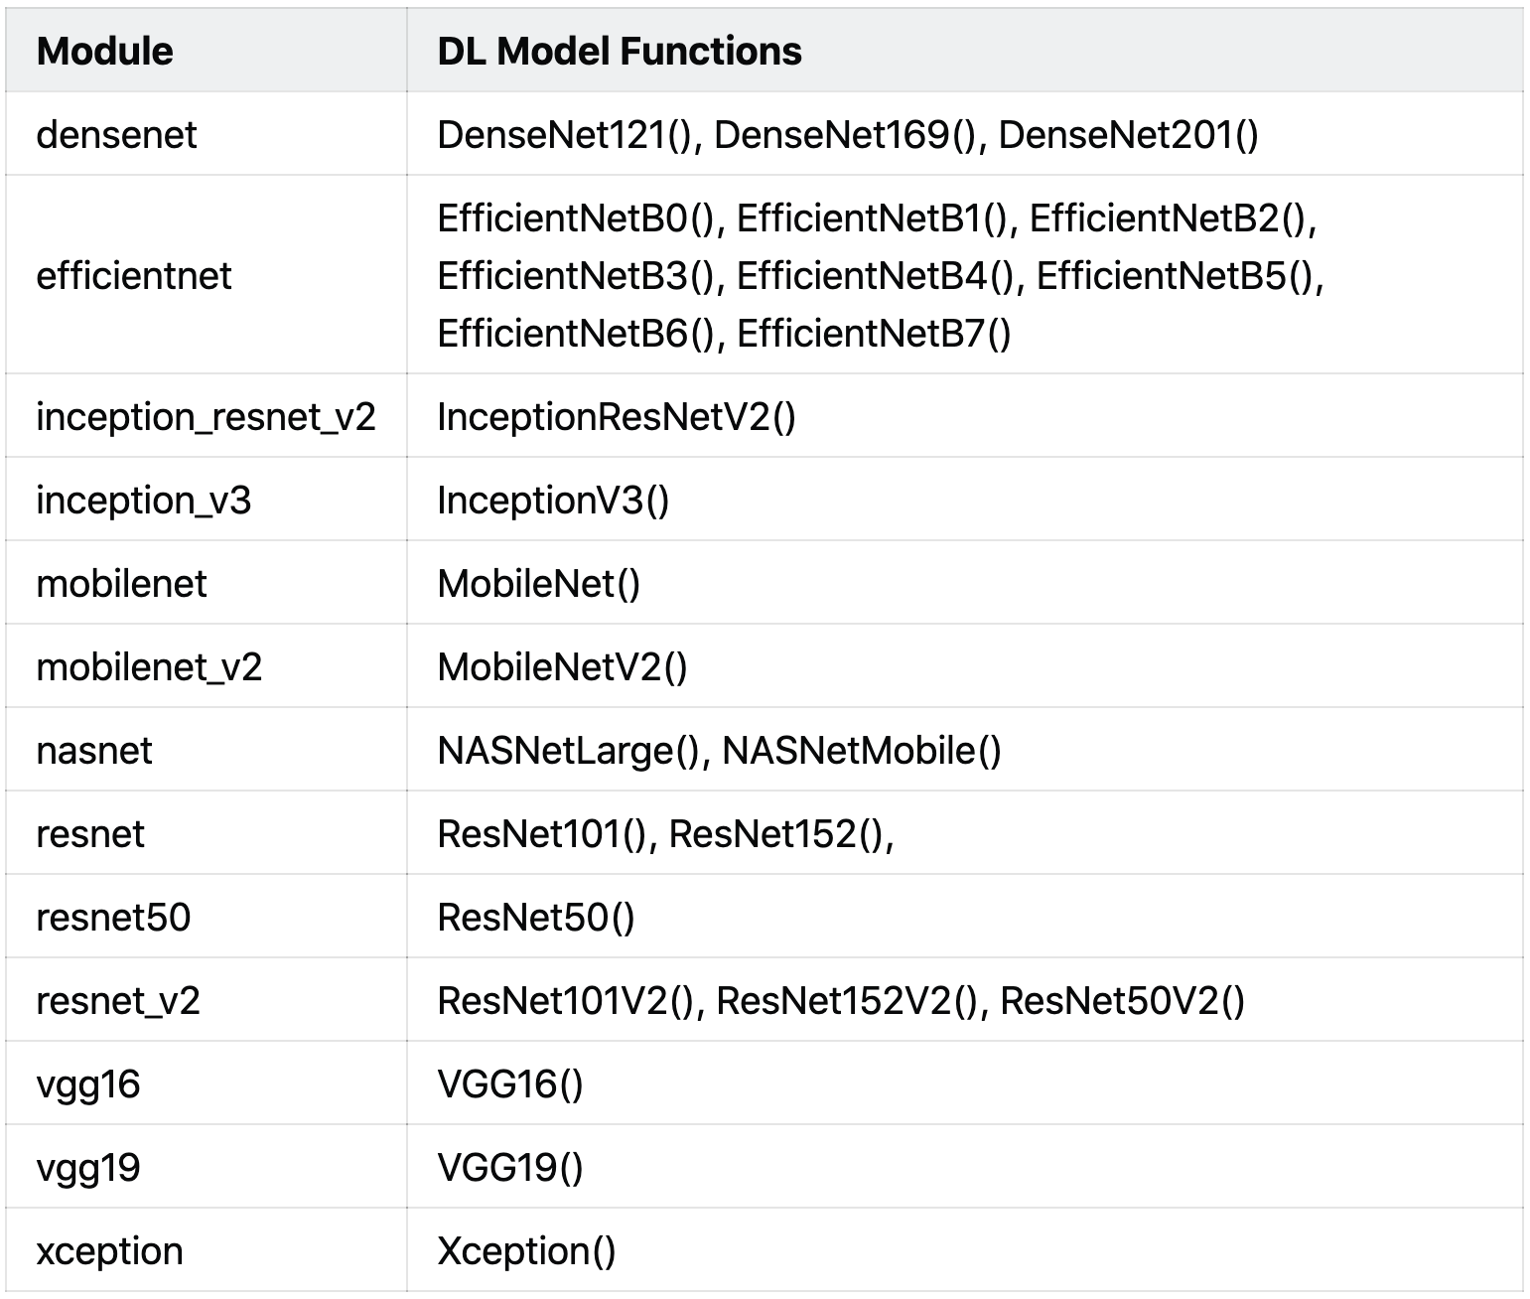Click the VGG16() function cell

(x=510, y=1084)
